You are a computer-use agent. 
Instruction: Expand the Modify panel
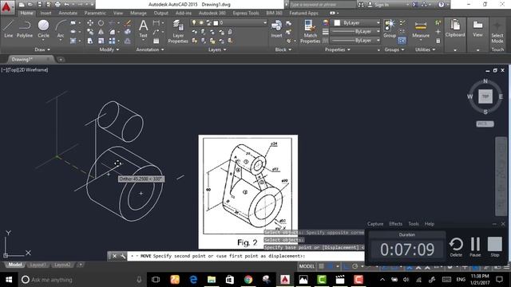109,49
